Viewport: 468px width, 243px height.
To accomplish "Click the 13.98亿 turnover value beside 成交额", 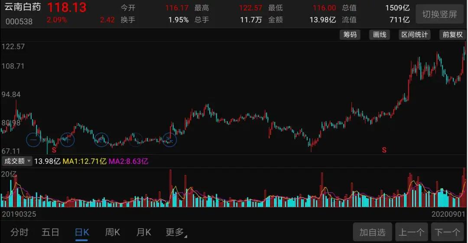I will pos(48,161).
